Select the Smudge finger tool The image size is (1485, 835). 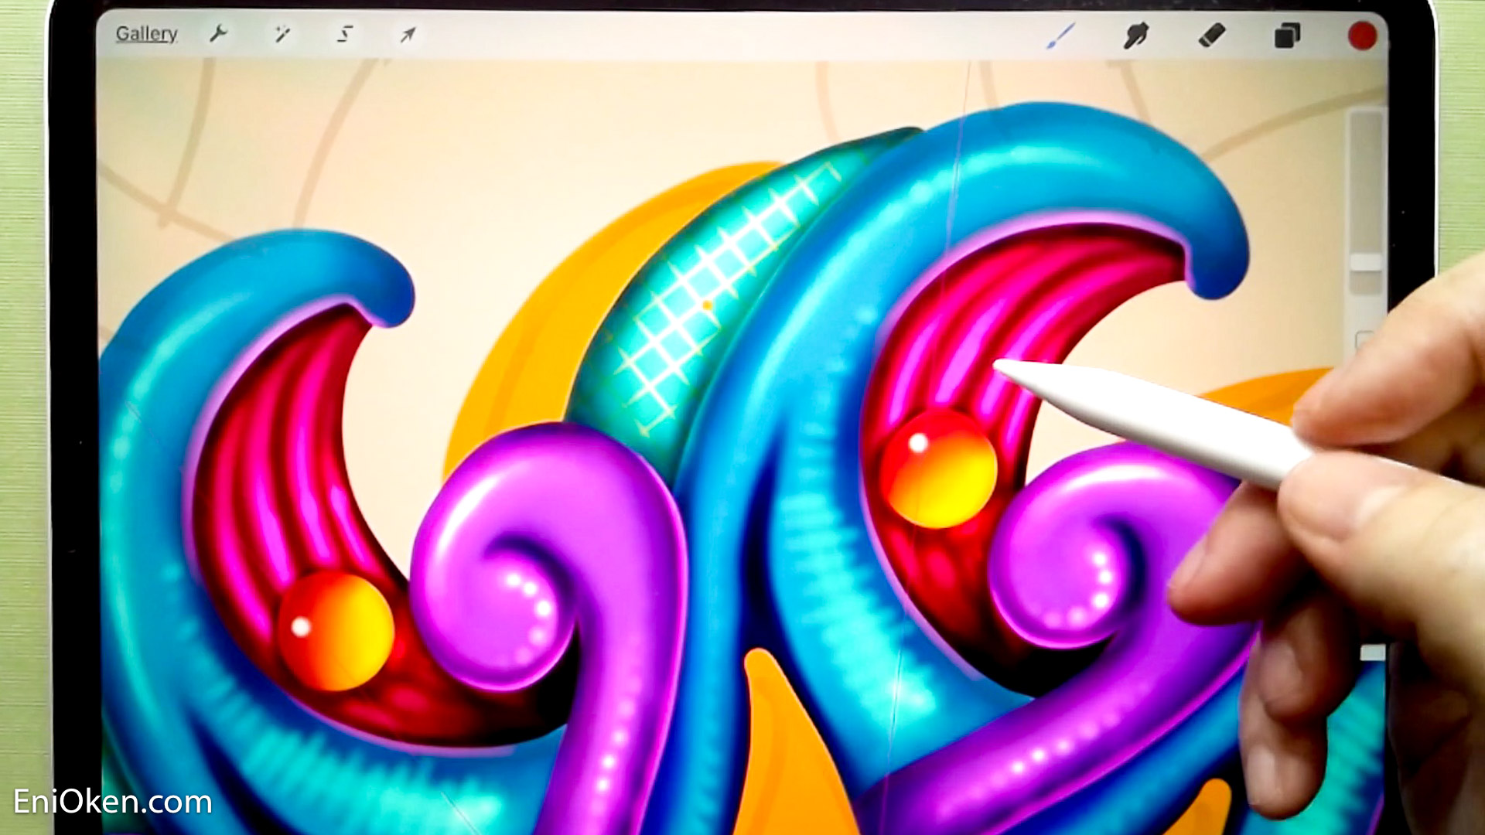coord(1135,36)
